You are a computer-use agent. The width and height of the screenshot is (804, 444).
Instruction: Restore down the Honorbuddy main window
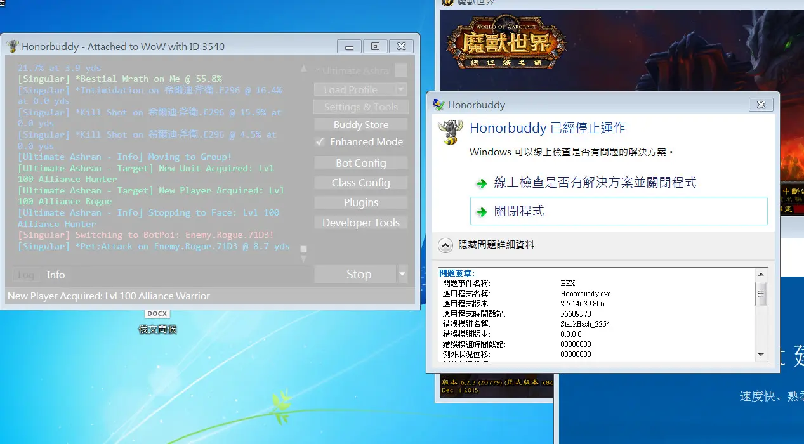pyautogui.click(x=375, y=46)
